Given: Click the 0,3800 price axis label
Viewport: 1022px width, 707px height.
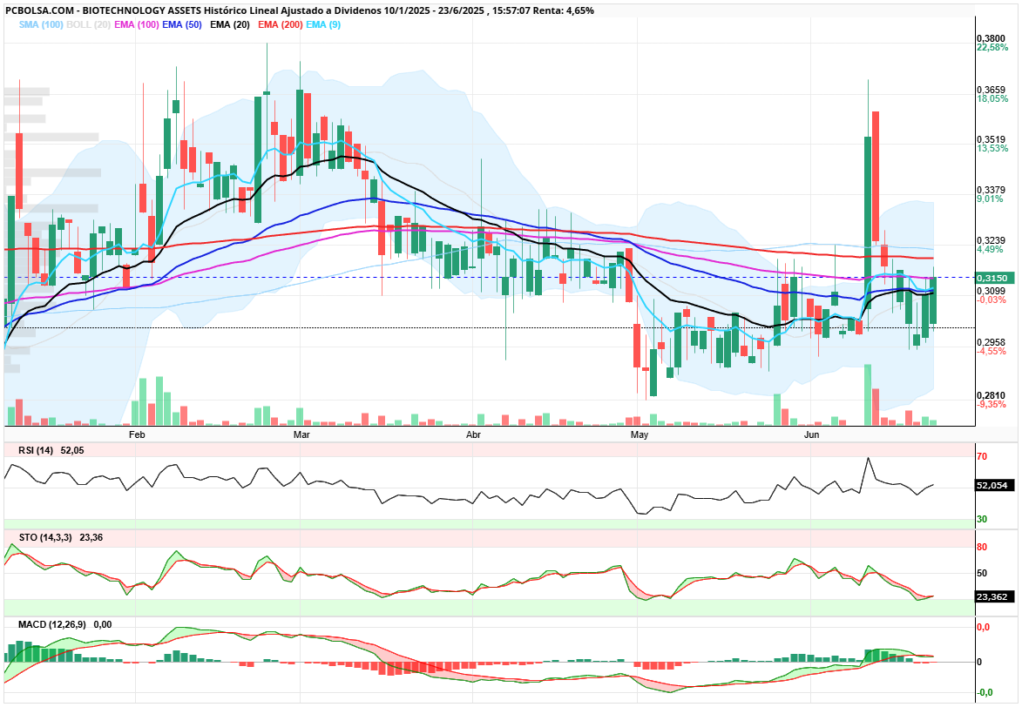Looking at the screenshot, I should [x=991, y=39].
